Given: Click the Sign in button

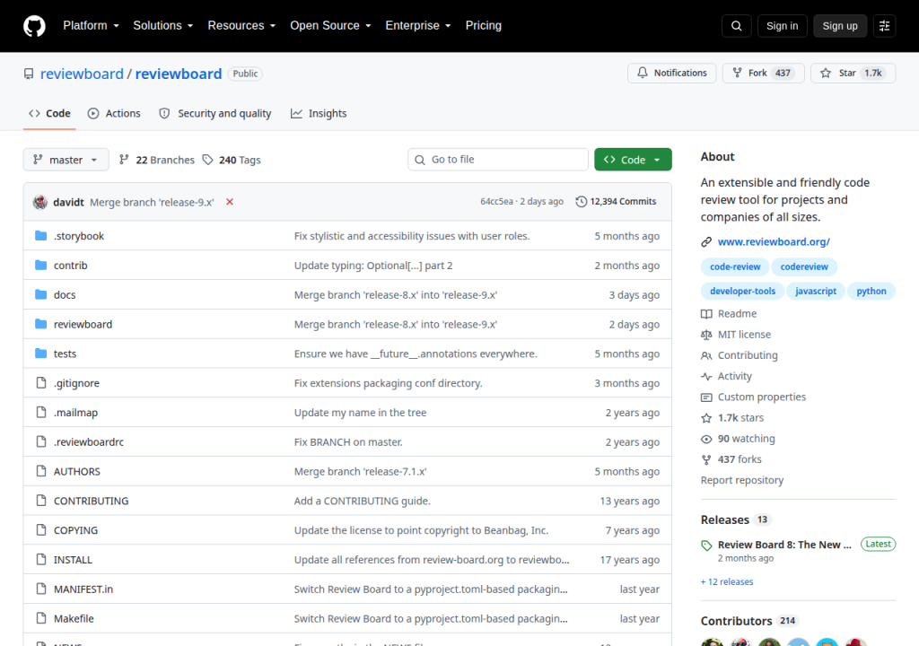Looking at the screenshot, I should [x=782, y=26].
